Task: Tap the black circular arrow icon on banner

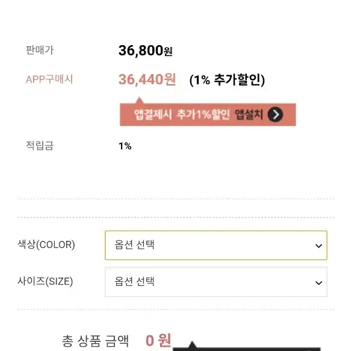Action: 275,114
